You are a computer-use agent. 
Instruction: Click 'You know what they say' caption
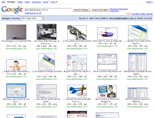click(47, 42)
